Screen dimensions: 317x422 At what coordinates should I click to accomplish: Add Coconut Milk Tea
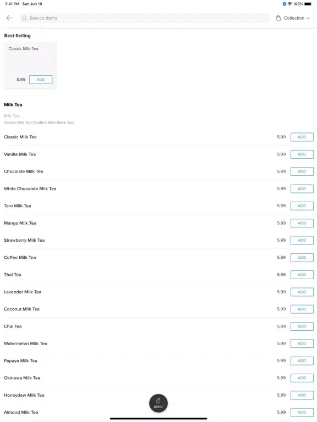coord(302,309)
